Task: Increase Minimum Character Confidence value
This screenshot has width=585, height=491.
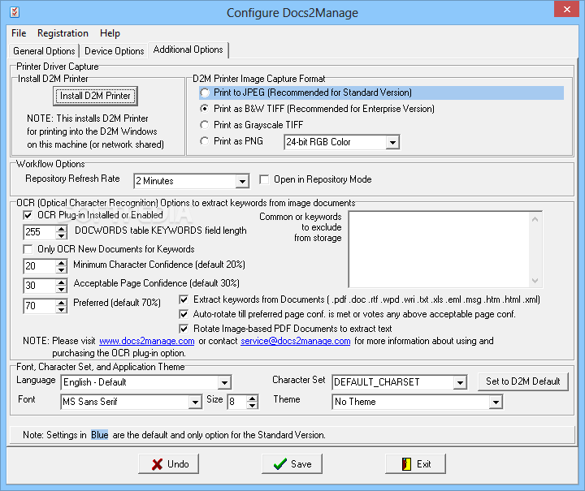Action: point(61,262)
